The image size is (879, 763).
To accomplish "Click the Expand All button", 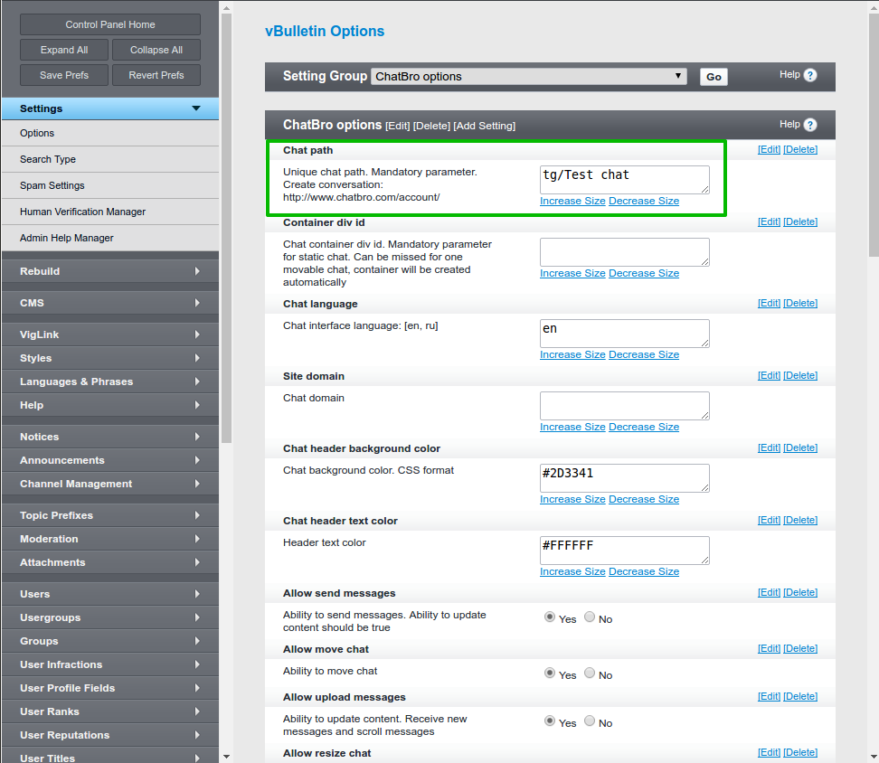I will tap(64, 50).
